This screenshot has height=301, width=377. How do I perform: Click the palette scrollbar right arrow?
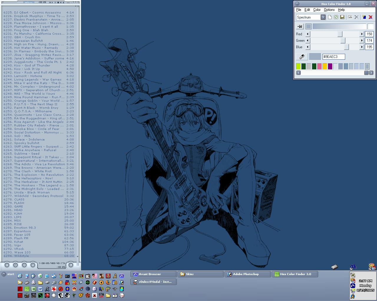click(371, 73)
